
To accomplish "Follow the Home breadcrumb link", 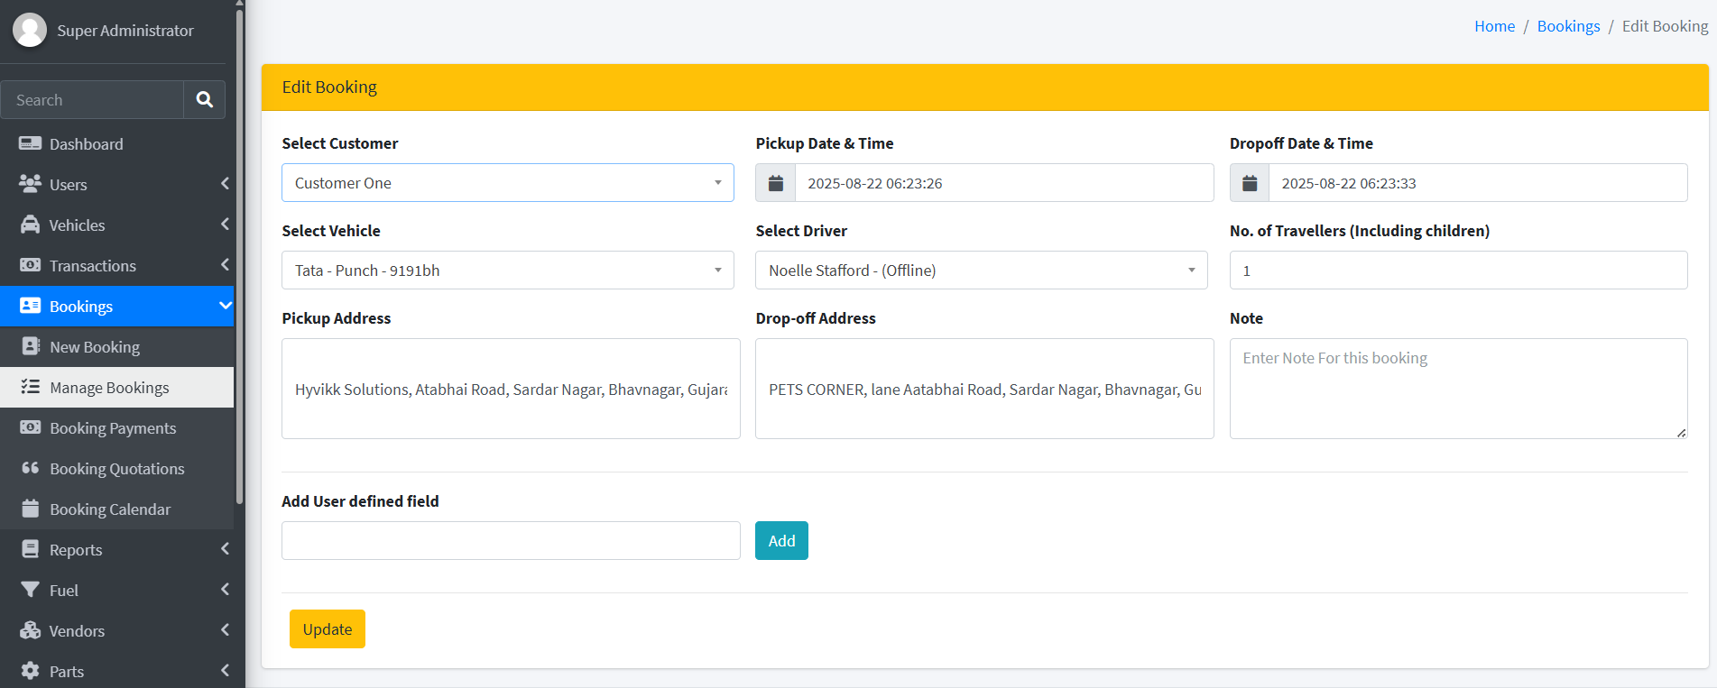I will point(1494,26).
